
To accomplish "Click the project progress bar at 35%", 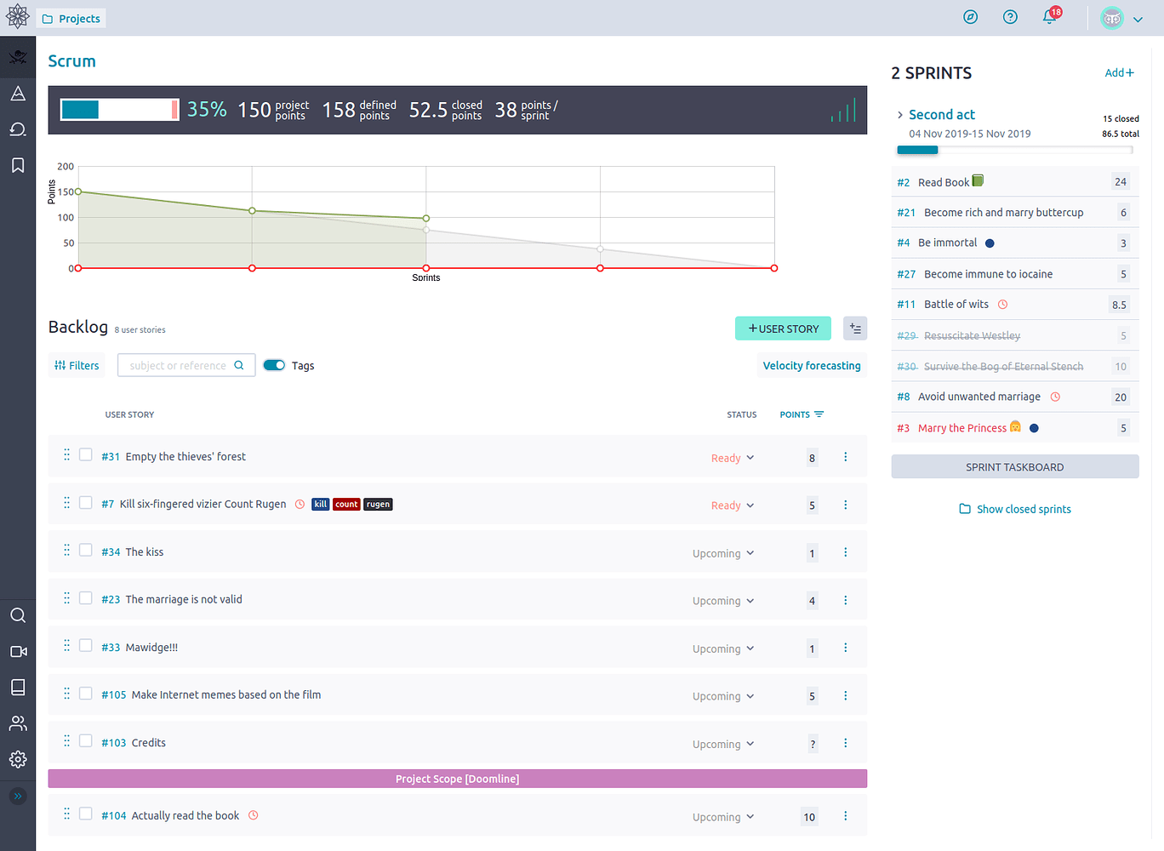I will coord(119,110).
